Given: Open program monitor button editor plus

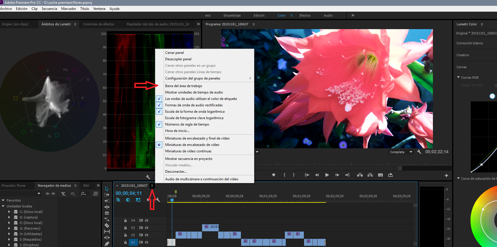Looking at the screenshot, I should 446,175.
